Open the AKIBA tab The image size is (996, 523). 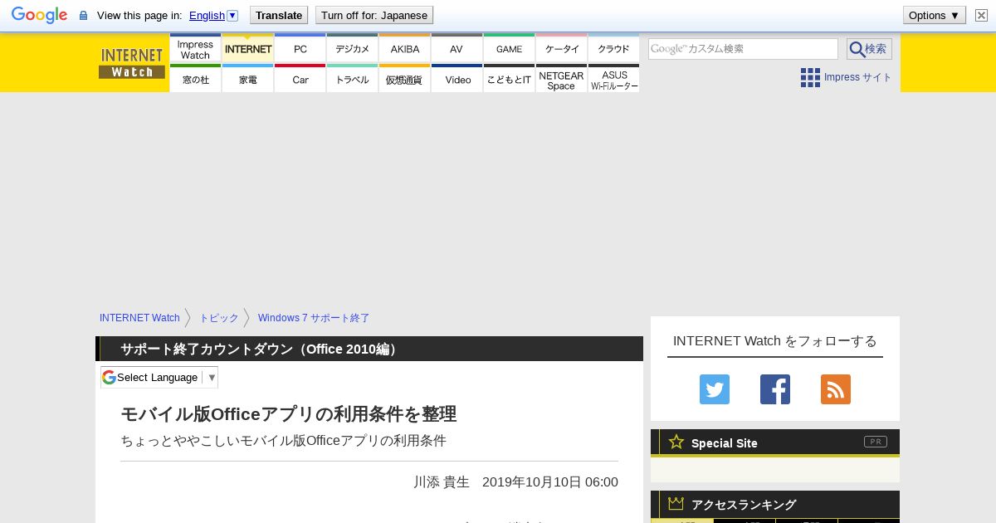pos(404,49)
